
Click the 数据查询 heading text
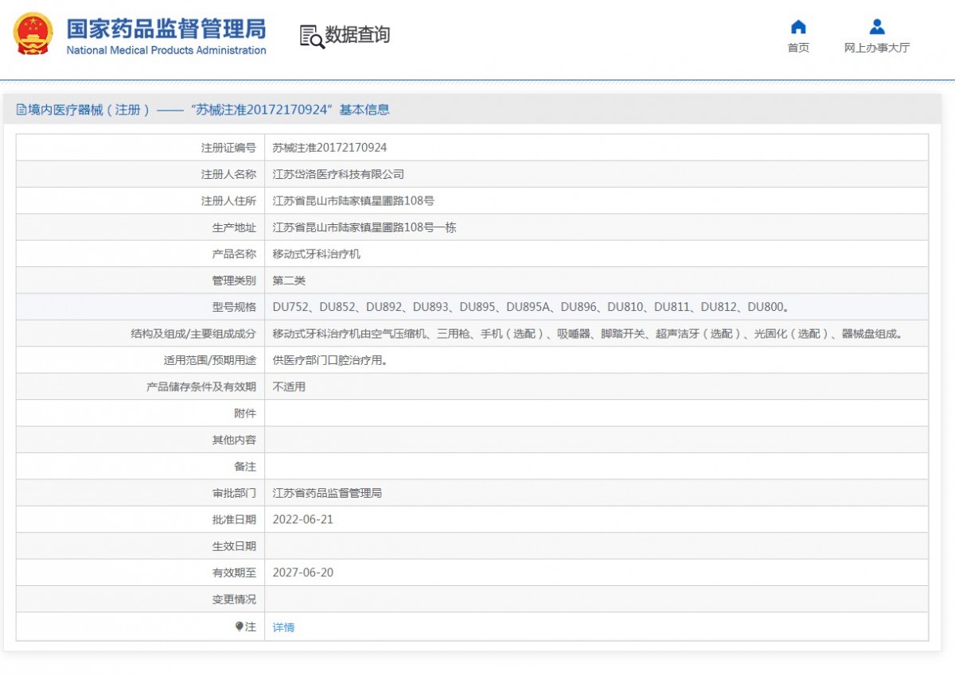(357, 35)
